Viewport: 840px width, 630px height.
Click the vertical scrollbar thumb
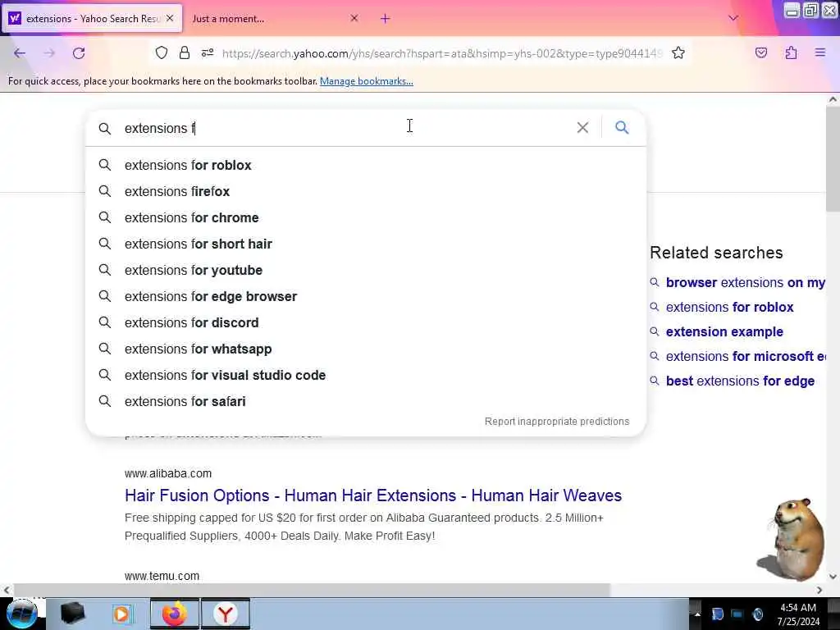833,158
